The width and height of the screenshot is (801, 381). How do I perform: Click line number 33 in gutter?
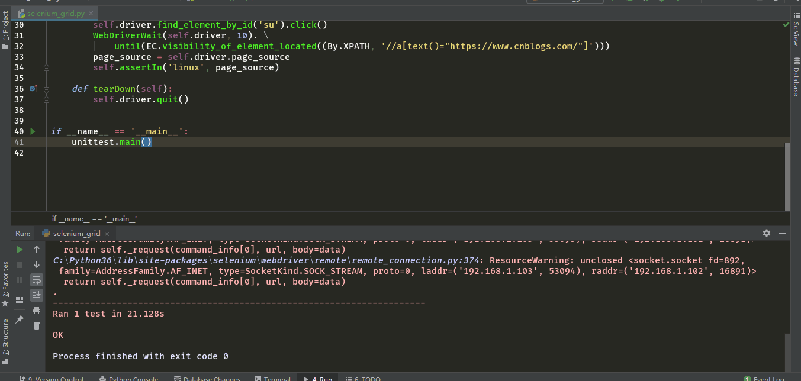click(x=18, y=57)
